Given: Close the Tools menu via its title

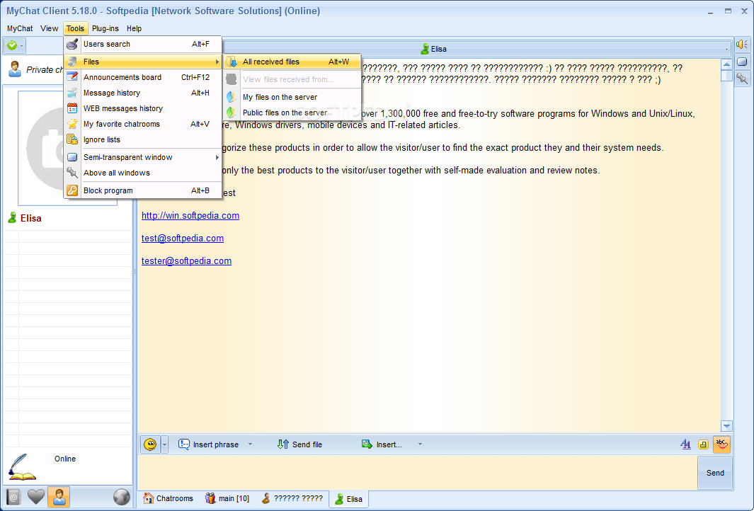Looking at the screenshot, I should point(76,28).
